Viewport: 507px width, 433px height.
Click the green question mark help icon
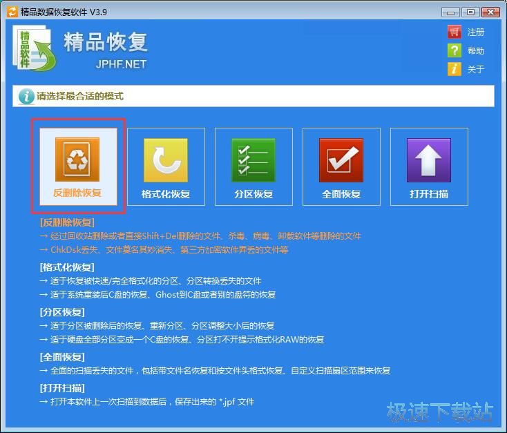pos(455,50)
